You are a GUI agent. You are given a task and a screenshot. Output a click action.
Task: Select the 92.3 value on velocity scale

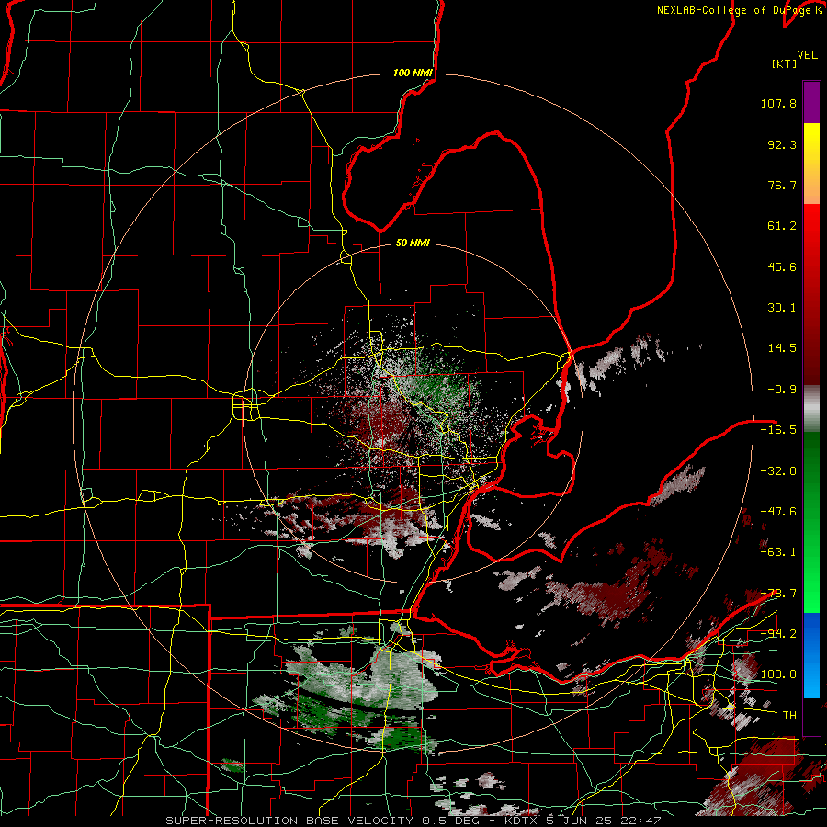coord(782,144)
